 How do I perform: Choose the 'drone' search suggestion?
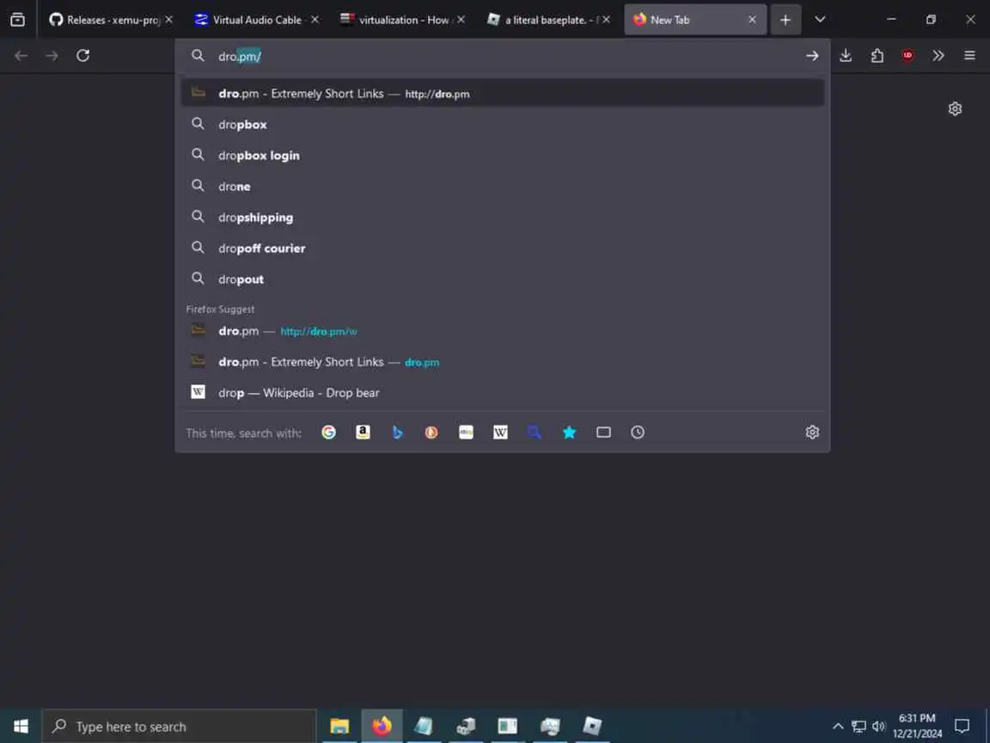pyautogui.click(x=502, y=187)
